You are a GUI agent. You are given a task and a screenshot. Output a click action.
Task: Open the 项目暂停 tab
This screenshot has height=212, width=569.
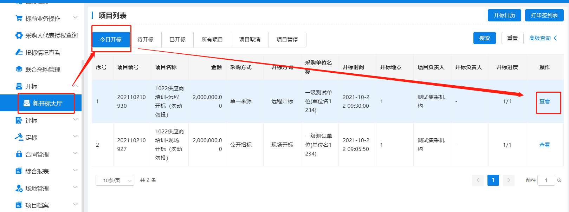287,40
